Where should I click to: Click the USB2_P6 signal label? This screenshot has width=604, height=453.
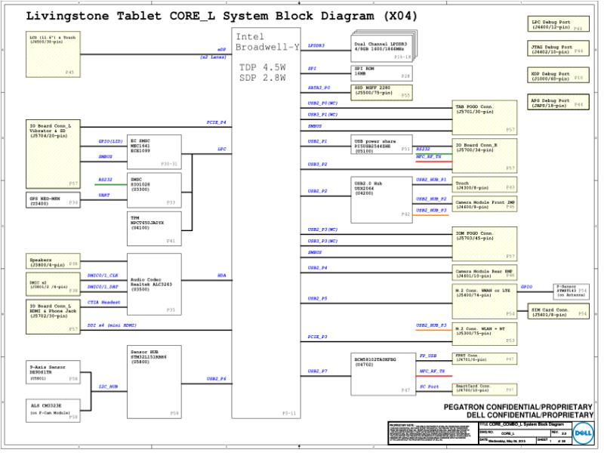(216, 379)
